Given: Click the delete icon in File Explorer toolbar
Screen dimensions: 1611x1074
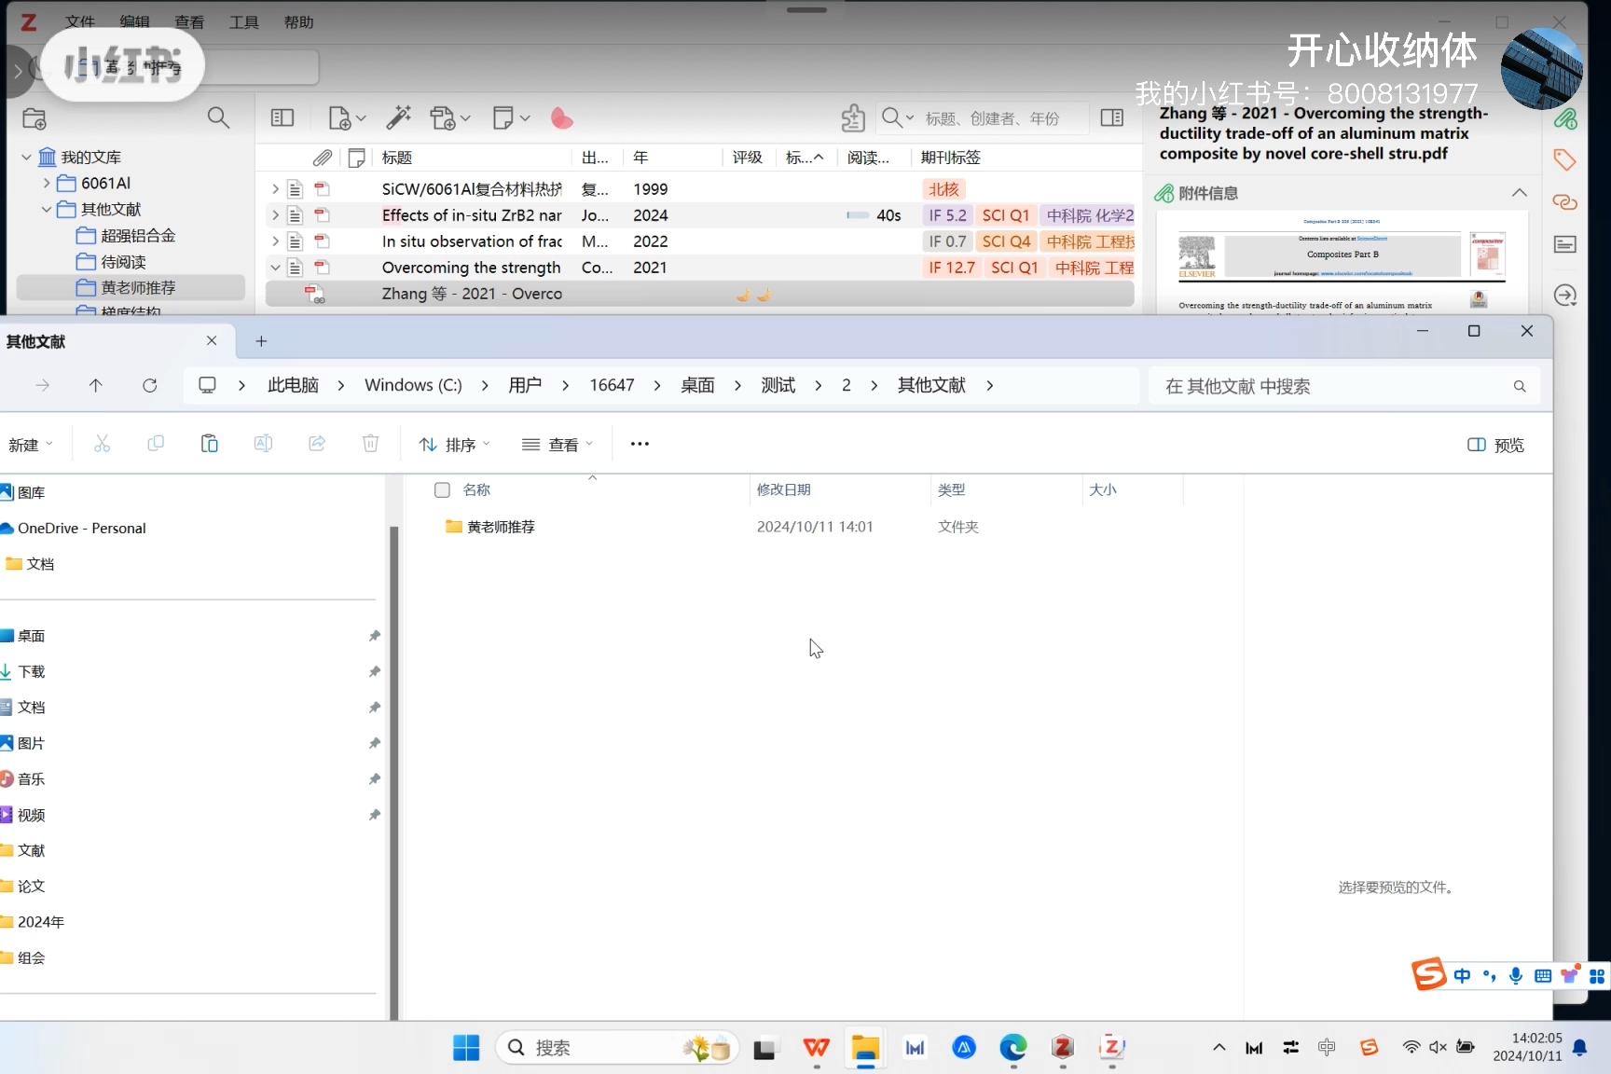Looking at the screenshot, I should click(x=370, y=444).
